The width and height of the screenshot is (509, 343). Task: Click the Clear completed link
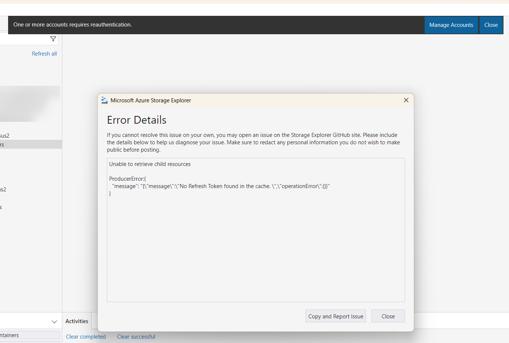pyautogui.click(x=86, y=337)
